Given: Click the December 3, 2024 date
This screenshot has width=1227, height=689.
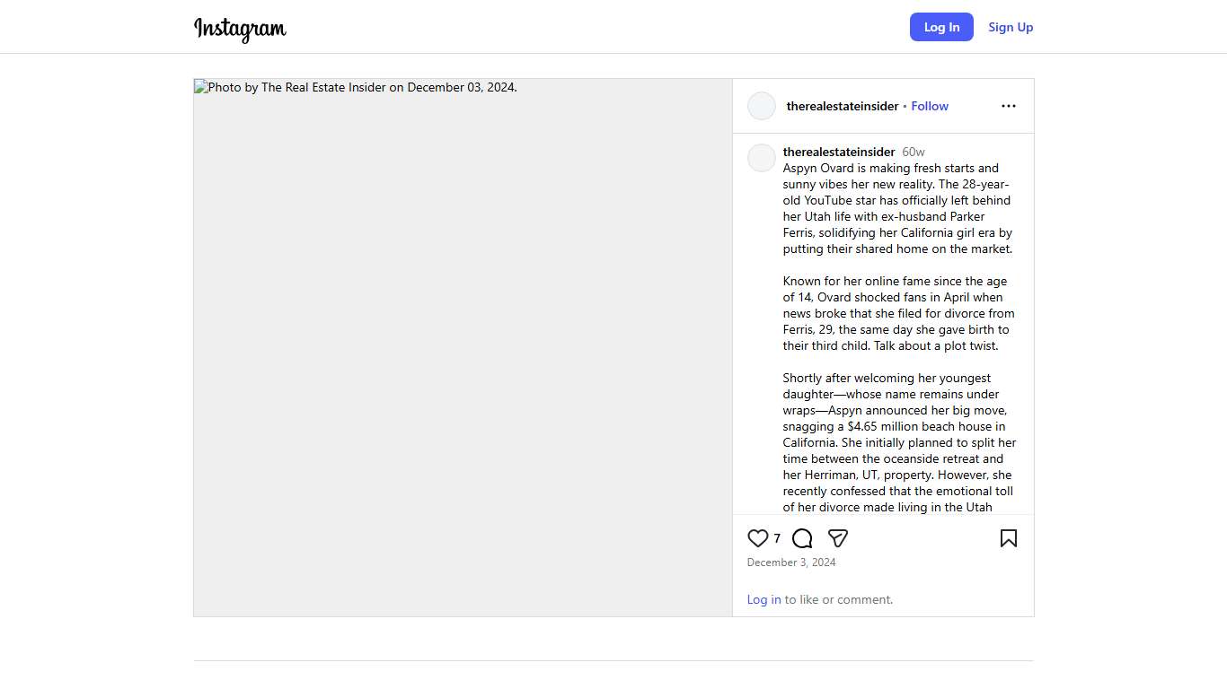Looking at the screenshot, I should (791, 563).
